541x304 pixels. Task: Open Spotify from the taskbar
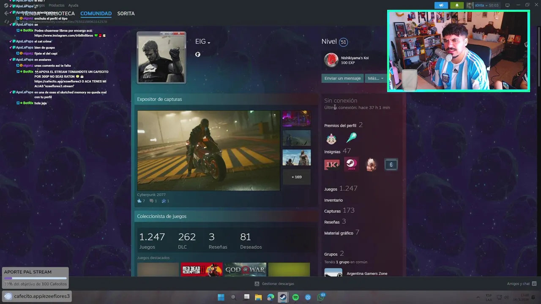(295, 297)
